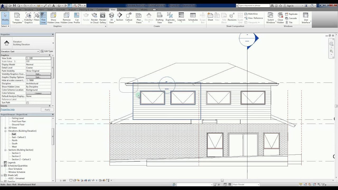Open the Visibility/Graphics dialog
This screenshot has height=190, width=338.
point(28,18)
